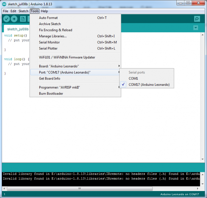
Task: Click editor vertical scrollbar down arrow
Action: 202,159
